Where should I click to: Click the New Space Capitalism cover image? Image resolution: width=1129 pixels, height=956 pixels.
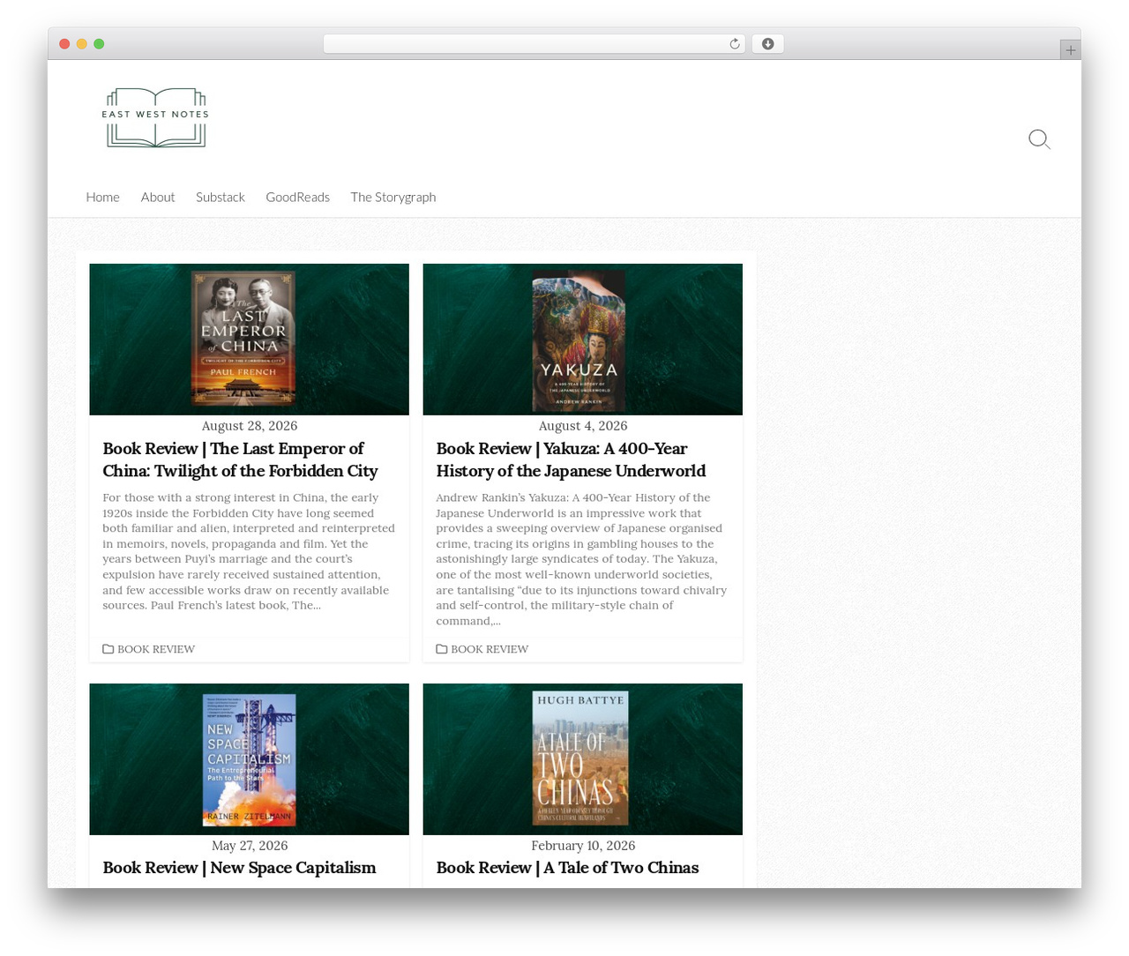pos(249,759)
